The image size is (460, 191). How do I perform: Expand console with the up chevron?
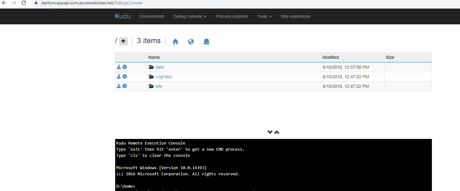click(277, 132)
